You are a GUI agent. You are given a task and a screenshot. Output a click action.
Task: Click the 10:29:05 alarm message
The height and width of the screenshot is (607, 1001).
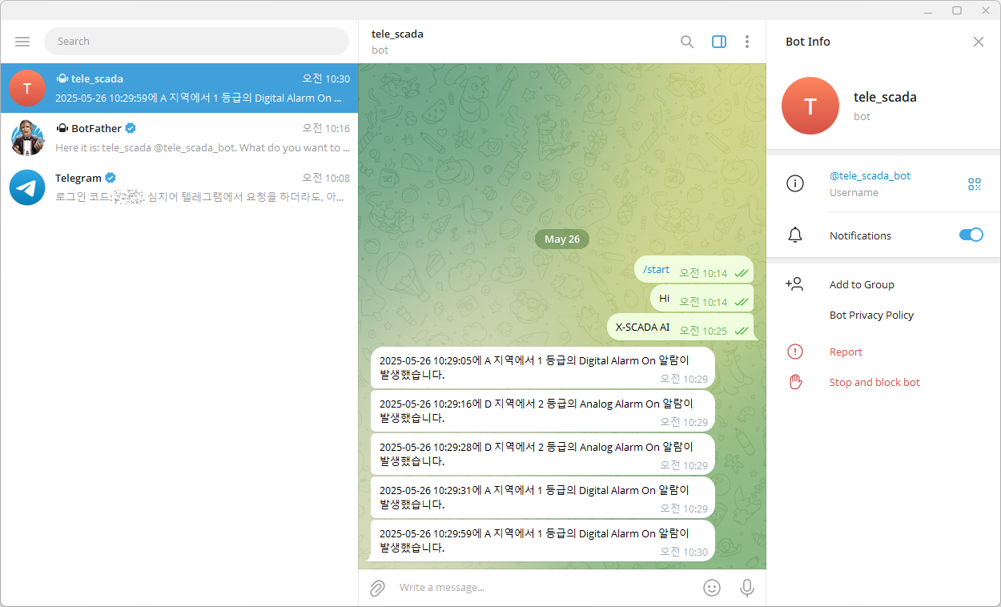pos(543,368)
